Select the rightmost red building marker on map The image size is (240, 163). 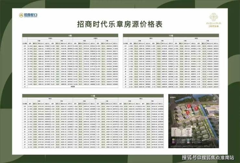point(196,108)
